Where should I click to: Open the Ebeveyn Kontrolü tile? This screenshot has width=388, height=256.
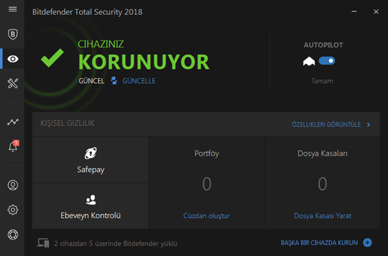coord(91,206)
